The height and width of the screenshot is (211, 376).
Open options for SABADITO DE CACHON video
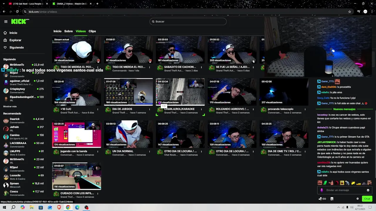(201, 67)
